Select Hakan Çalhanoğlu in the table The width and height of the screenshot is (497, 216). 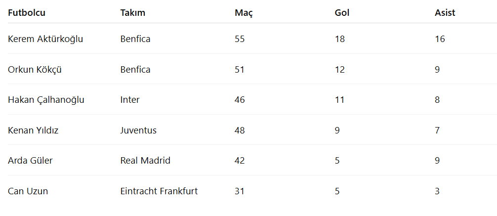pos(46,100)
